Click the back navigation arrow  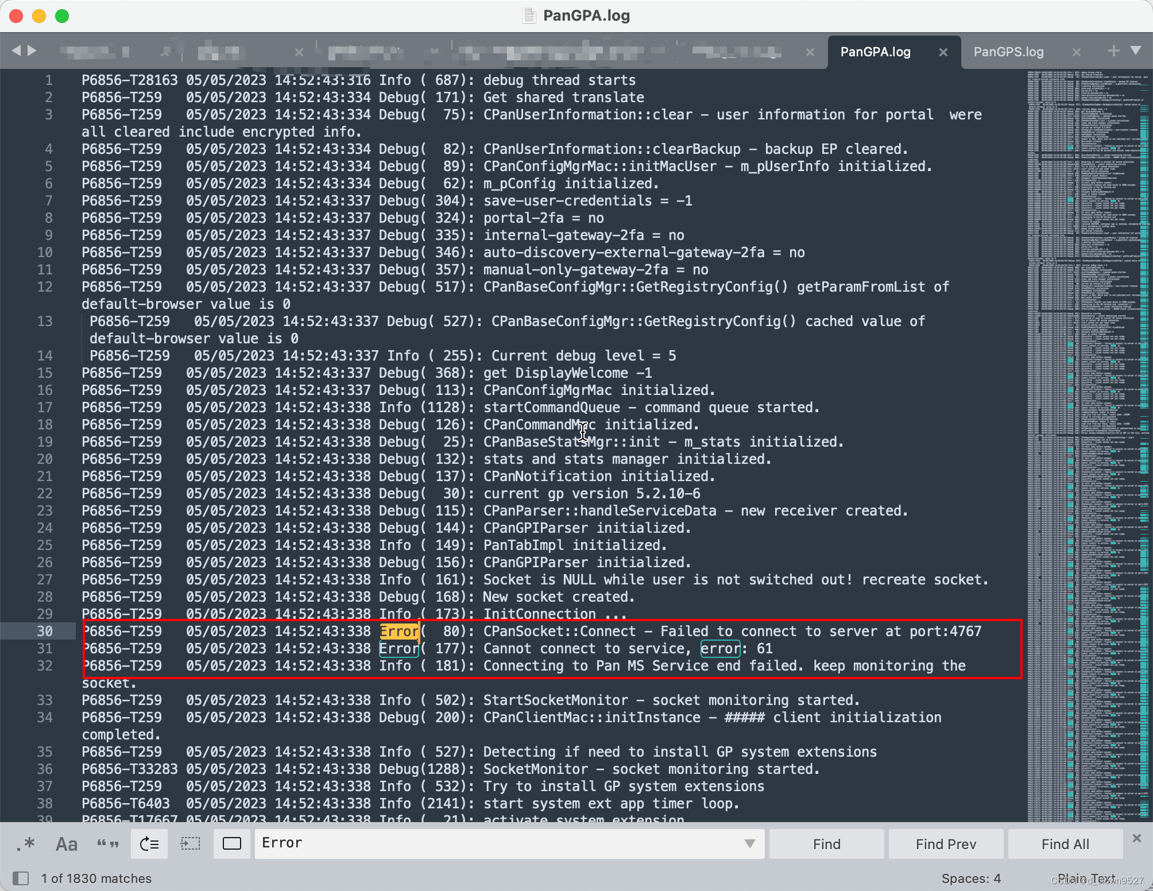(x=17, y=51)
